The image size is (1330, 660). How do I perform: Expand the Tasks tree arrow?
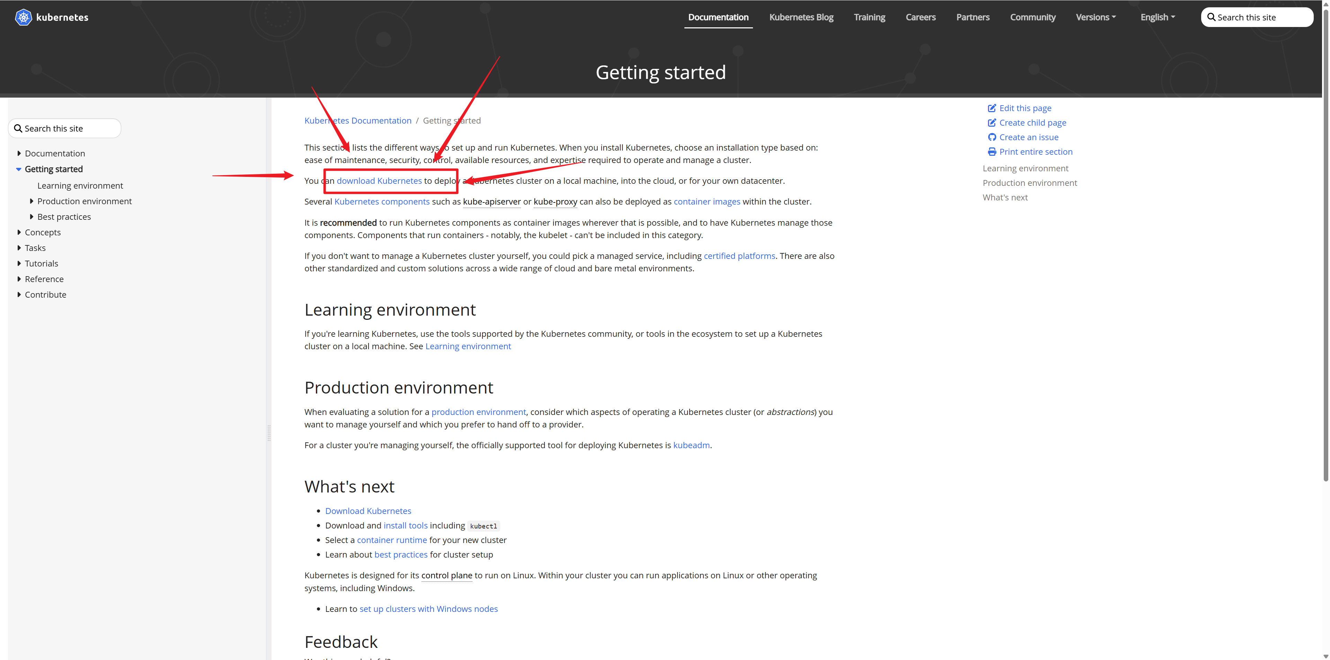click(19, 248)
